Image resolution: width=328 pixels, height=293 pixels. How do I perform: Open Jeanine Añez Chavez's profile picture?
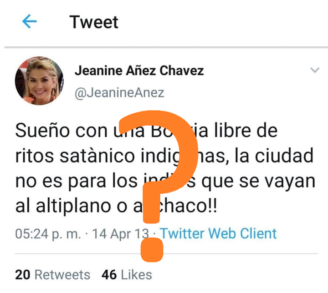[x=39, y=81]
